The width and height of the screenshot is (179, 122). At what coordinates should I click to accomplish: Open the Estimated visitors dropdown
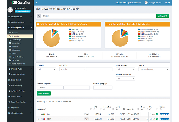[x=125, y=78]
